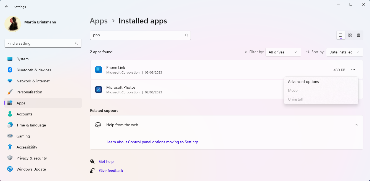Choose Move in context menu
Screen dimensions: 370x181
(x=321, y=90)
